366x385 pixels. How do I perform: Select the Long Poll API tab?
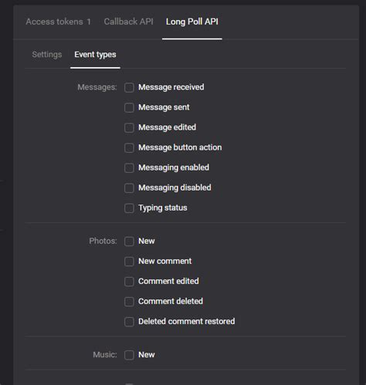192,22
